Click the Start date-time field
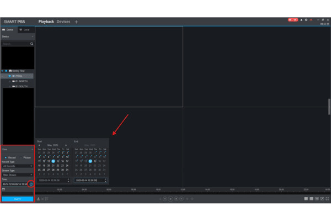The width and height of the screenshot is (331, 221). click(52, 181)
